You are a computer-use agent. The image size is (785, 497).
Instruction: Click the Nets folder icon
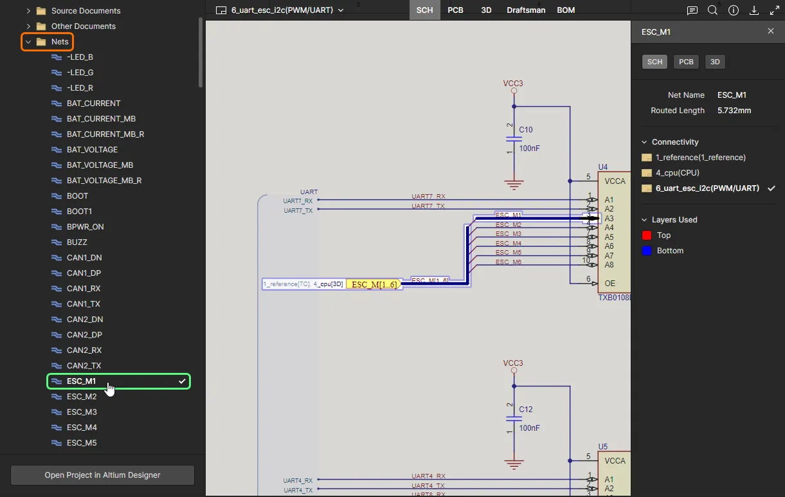pyautogui.click(x=42, y=42)
